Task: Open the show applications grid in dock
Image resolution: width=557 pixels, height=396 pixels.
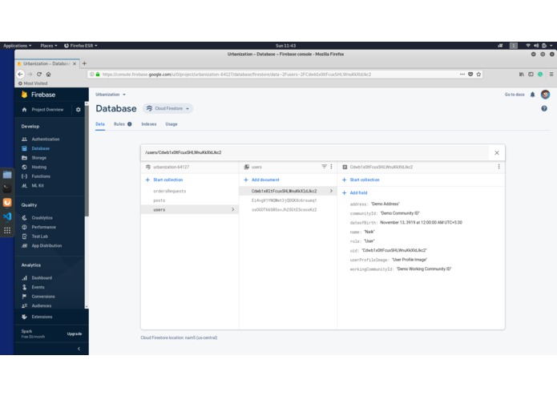Action: click(x=7, y=231)
